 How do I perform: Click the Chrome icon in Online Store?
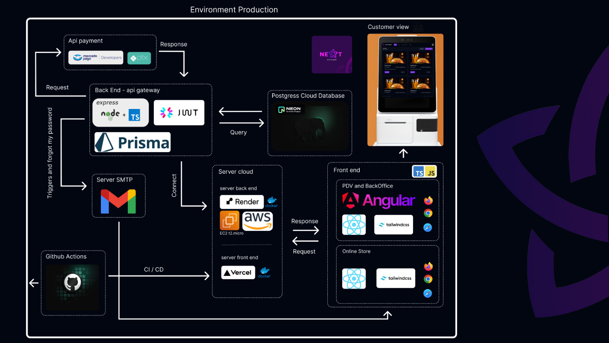(x=428, y=279)
